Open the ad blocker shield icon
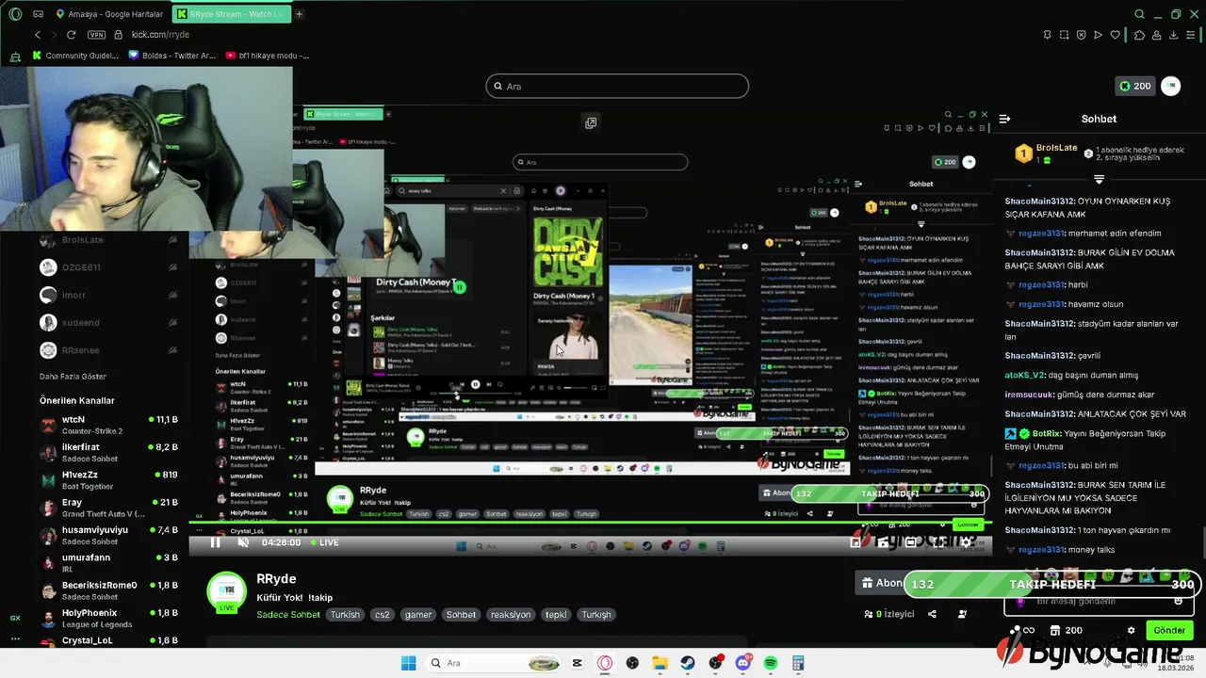This screenshot has width=1206, height=678. [x=1081, y=35]
